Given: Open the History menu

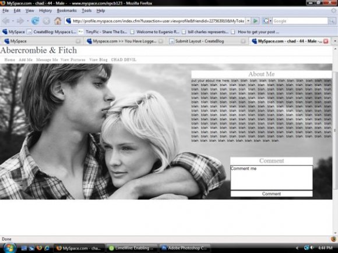Looking at the screenshot, I should click(x=45, y=10).
